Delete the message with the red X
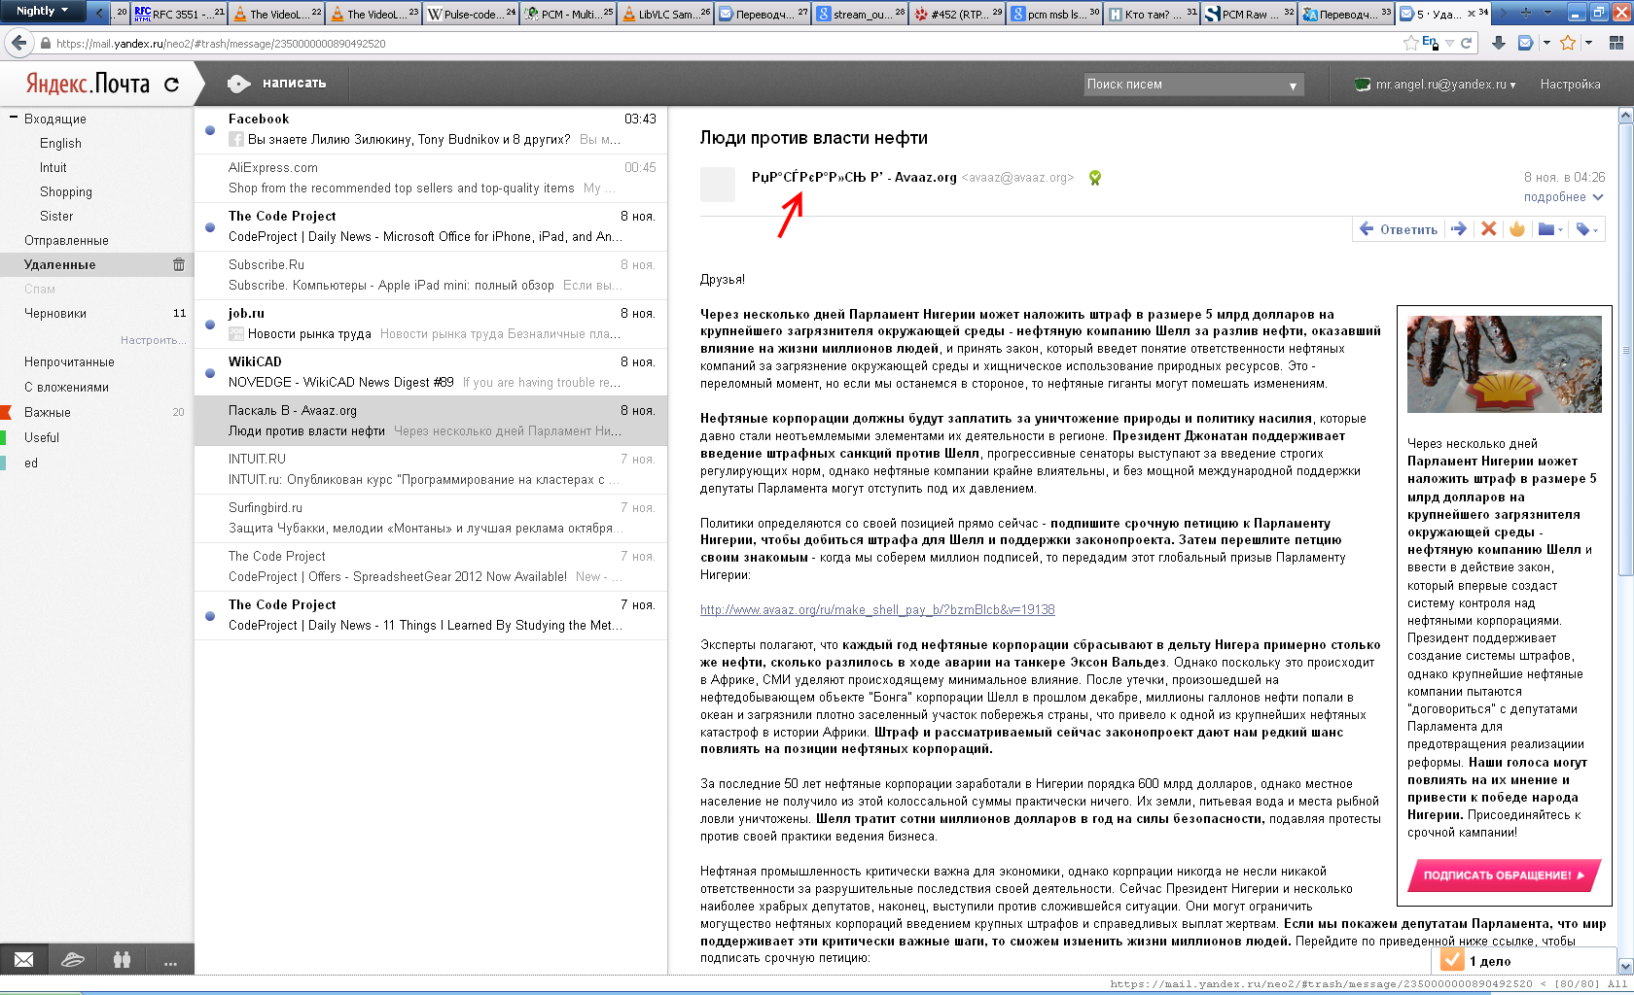Viewport: 1634px width, 995px height. (1488, 229)
